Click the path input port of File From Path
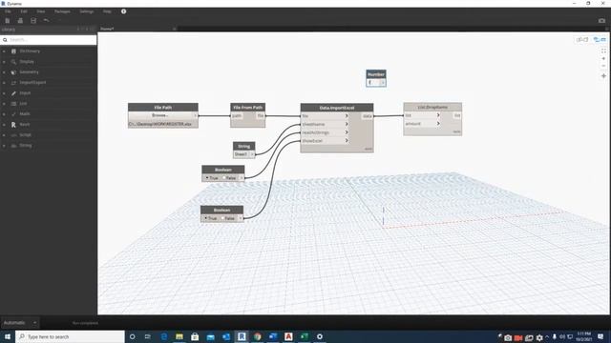 coord(238,116)
